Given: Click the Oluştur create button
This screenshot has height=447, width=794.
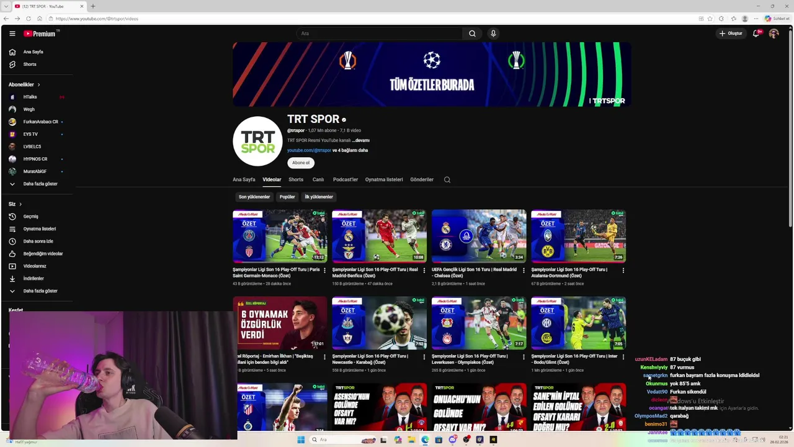Looking at the screenshot, I should coord(731,34).
